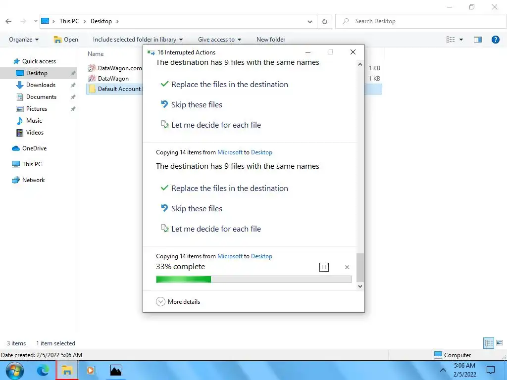This screenshot has height=380, width=507.
Task: Click the dialog vertical scrollbar thumb
Action: tap(360, 268)
